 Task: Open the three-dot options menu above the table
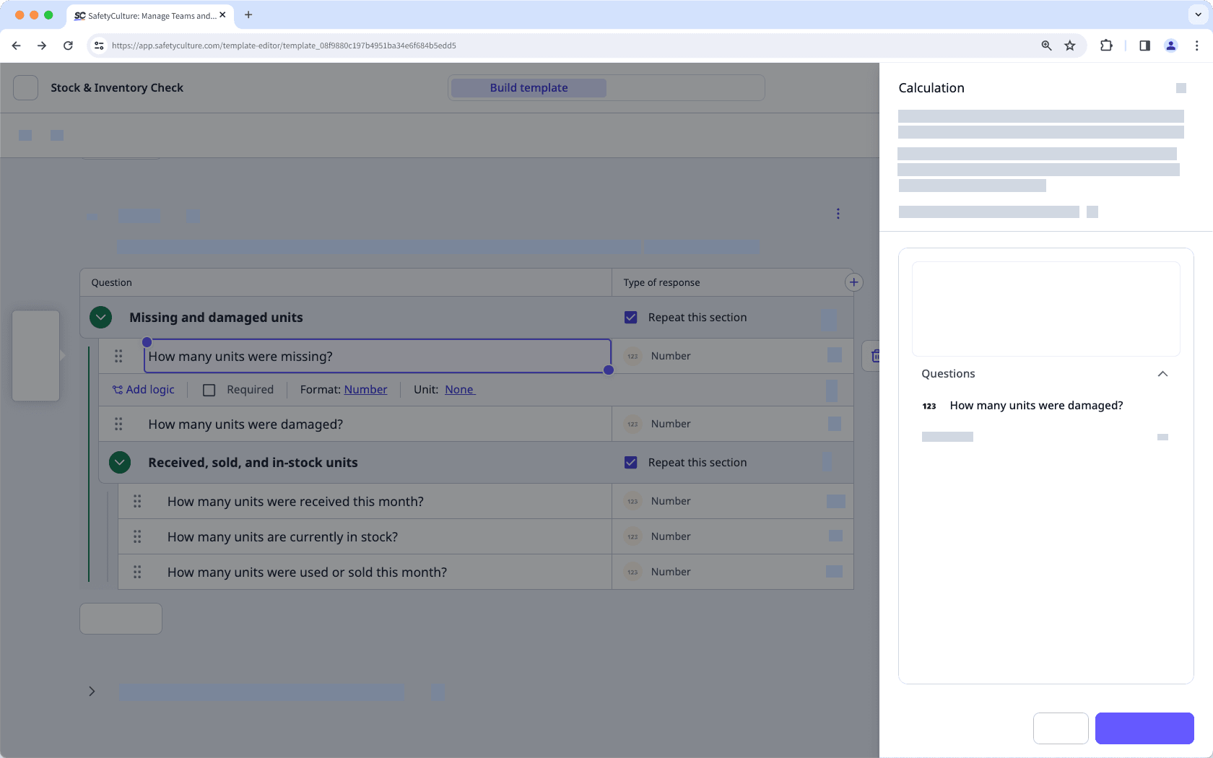click(x=838, y=213)
